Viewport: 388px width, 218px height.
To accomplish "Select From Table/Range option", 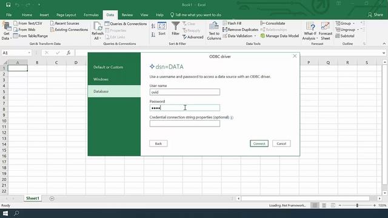I will [30, 36].
